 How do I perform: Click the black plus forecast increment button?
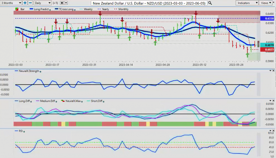[x=62, y=3]
